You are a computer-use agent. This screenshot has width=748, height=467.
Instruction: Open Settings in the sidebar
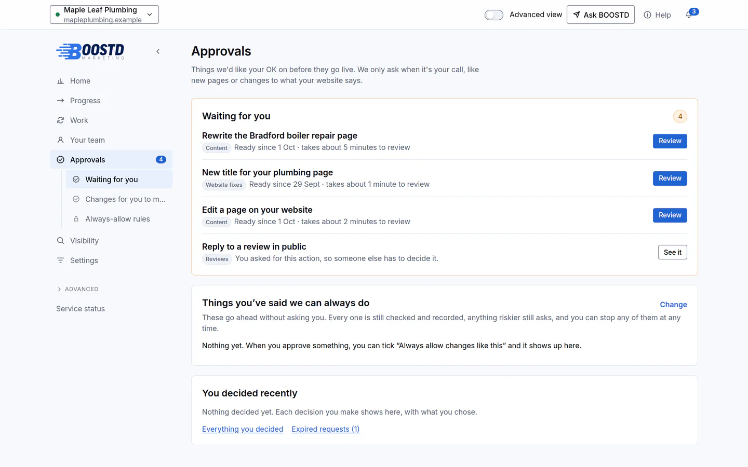pos(111,260)
